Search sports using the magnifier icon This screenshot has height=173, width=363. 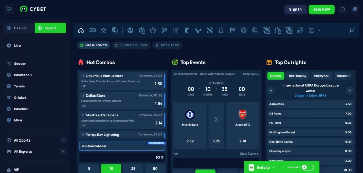pos(352,30)
